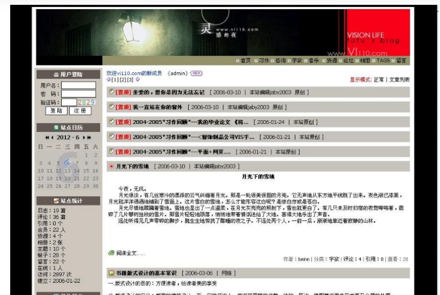Click the 用户名 username input field
The image size is (440, 295).
coord(78,85)
